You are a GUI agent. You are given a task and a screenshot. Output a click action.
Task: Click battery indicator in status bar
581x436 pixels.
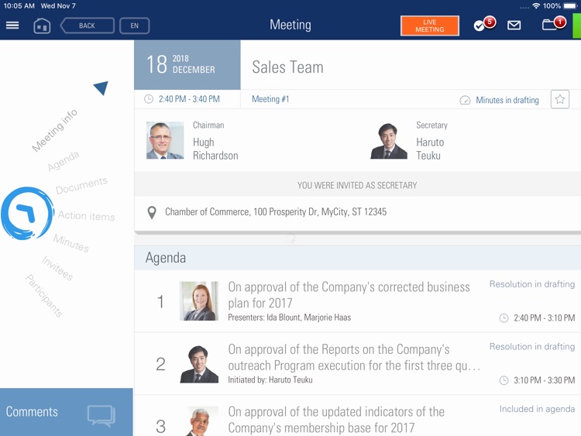[571, 6]
